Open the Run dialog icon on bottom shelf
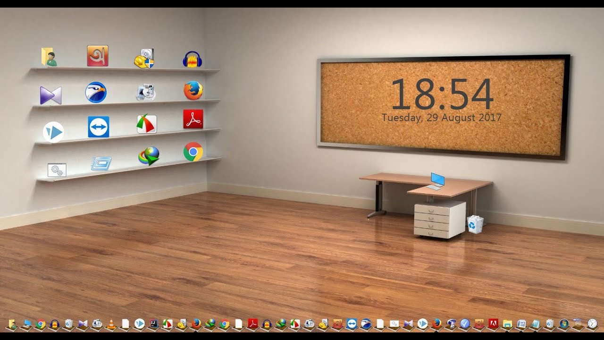604x340 pixels. 101,164
